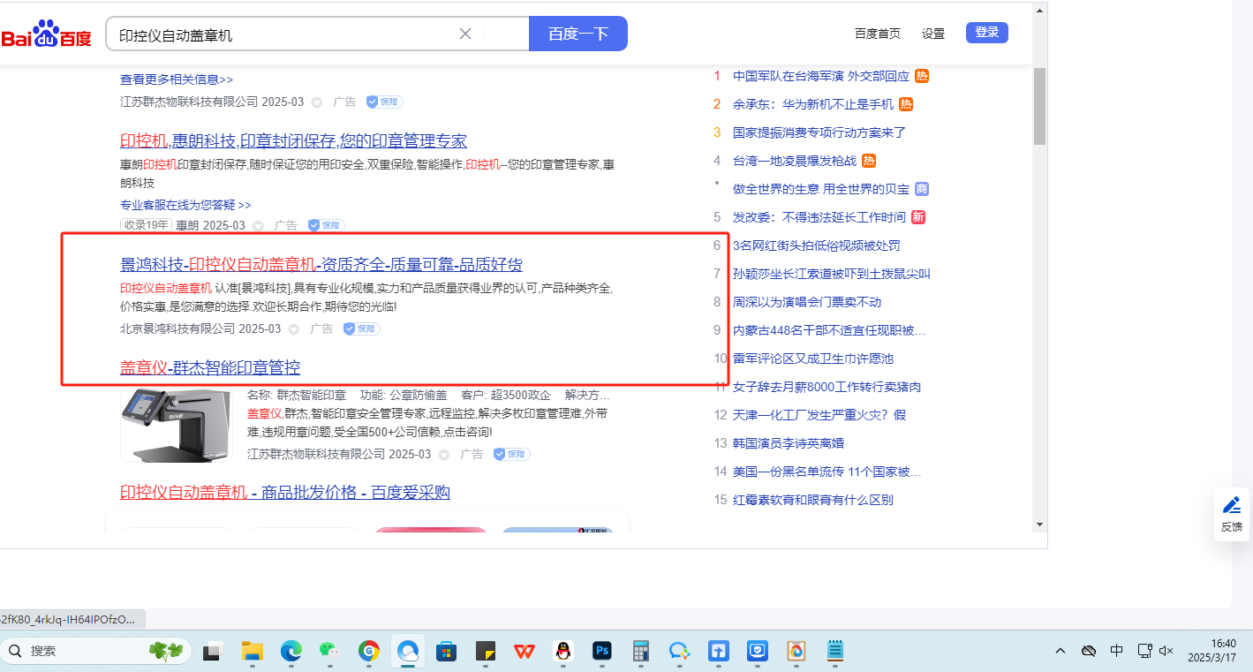Open the 反馈 feedback pencil icon
The height and width of the screenshot is (672, 1253).
point(1231,506)
